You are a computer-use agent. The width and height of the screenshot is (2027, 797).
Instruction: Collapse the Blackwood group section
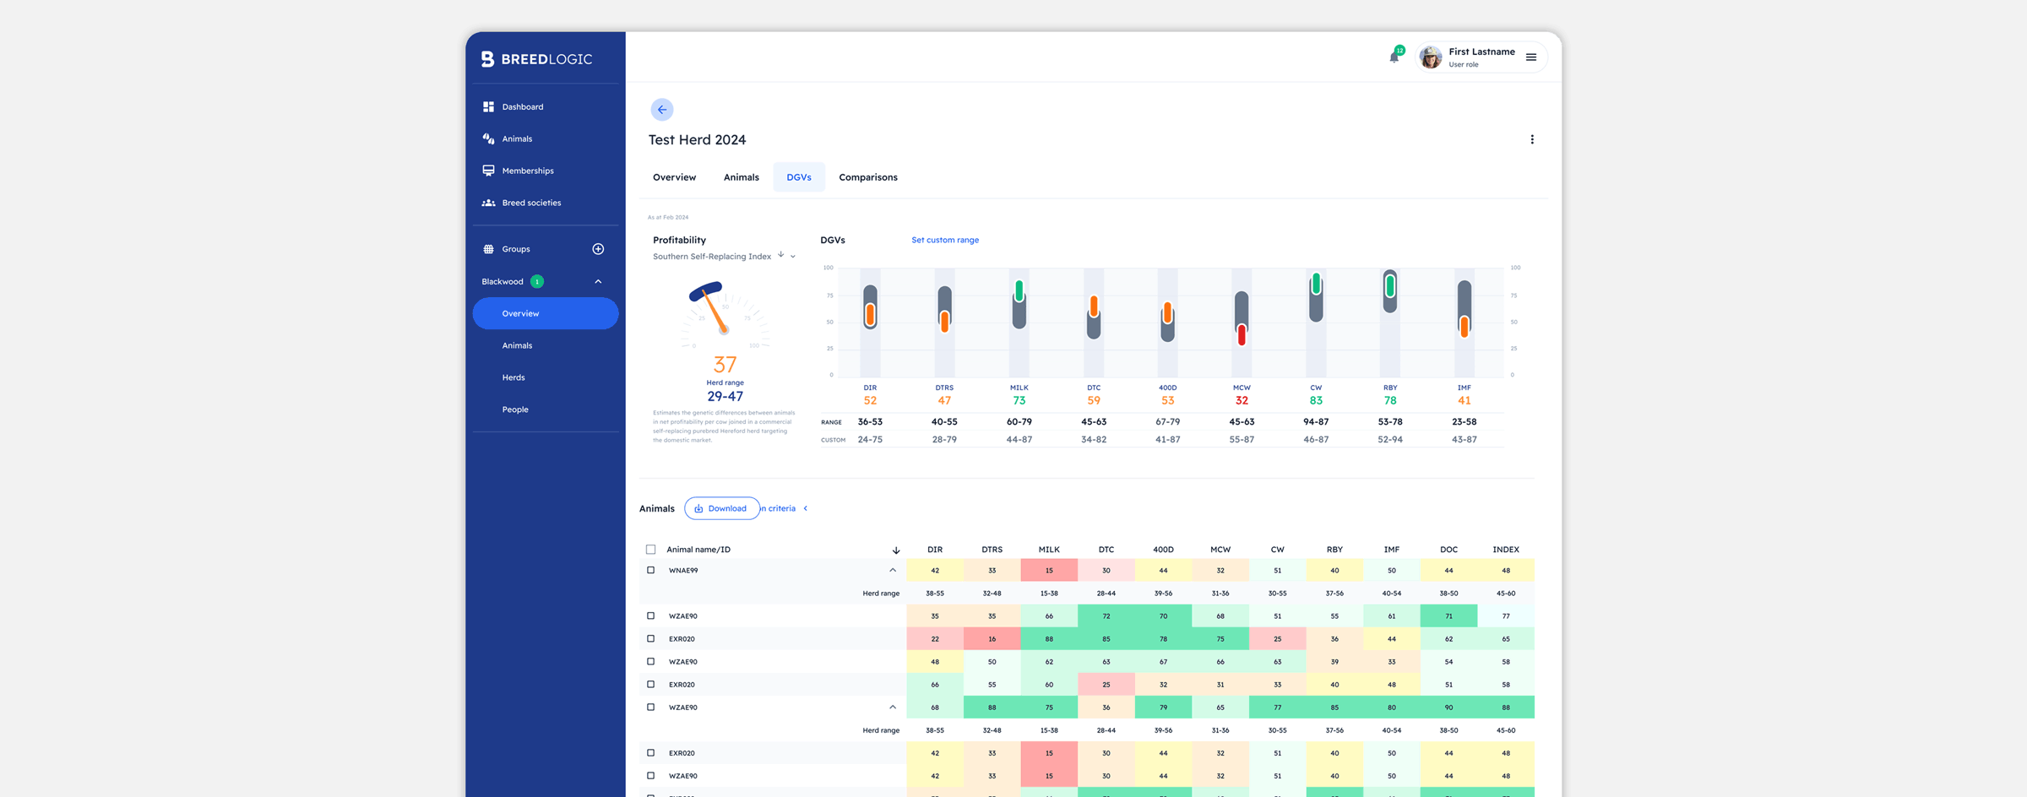point(598,282)
